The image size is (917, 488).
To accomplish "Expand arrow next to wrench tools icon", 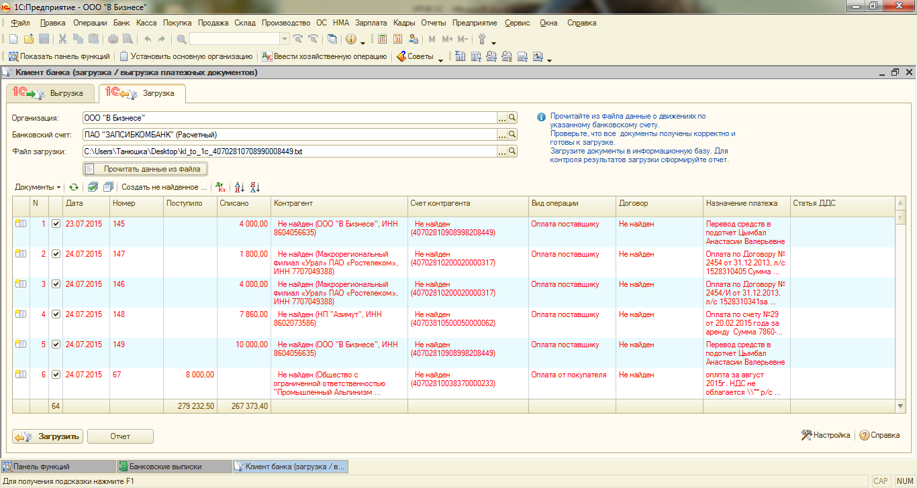I will pyautogui.click(x=493, y=42).
